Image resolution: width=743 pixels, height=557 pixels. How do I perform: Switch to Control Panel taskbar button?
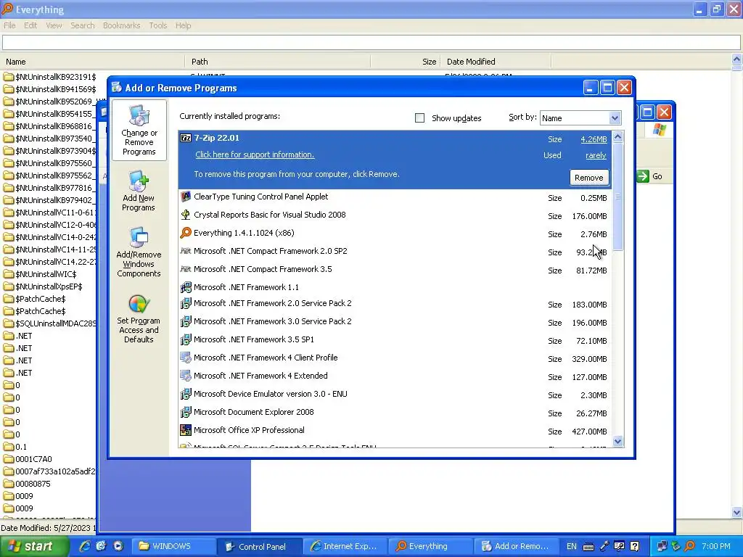259,546
